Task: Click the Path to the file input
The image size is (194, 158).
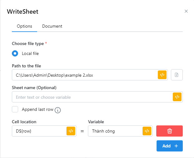Action: [x=84, y=75]
